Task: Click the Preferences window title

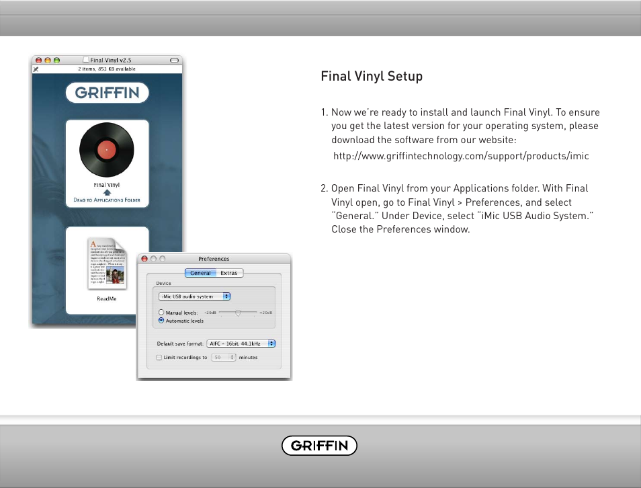Action: coord(214,259)
